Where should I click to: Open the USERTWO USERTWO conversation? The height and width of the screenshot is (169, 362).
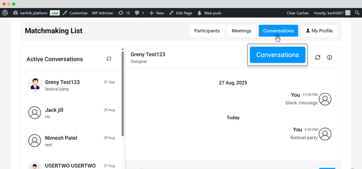71,165
